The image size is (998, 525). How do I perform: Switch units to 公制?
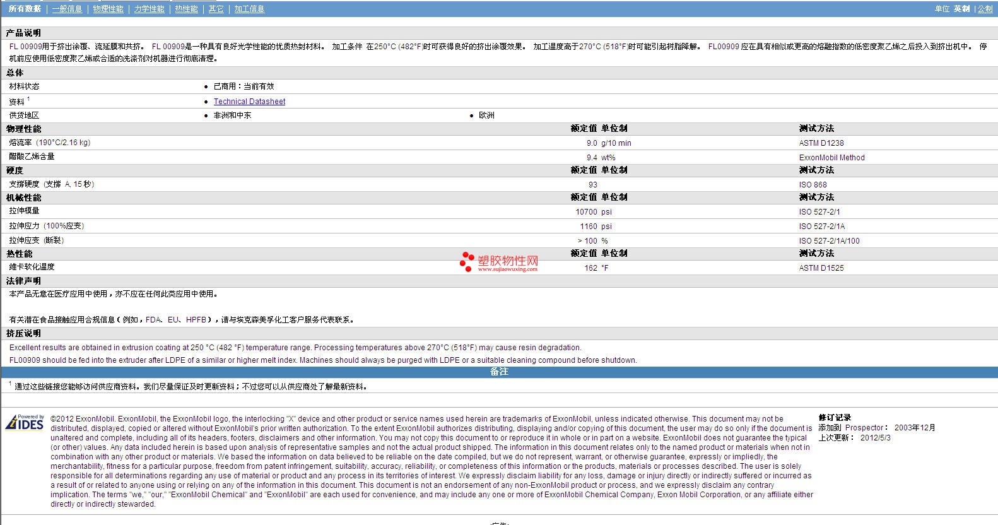[985, 9]
